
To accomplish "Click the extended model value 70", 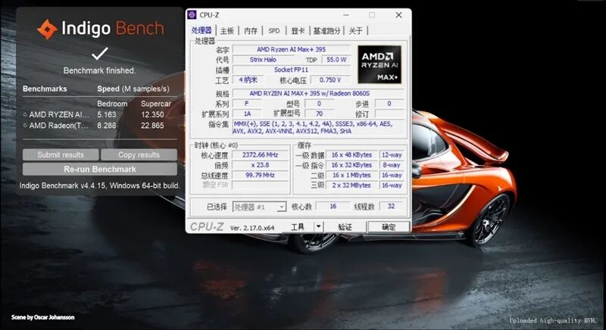I will click(x=319, y=114).
